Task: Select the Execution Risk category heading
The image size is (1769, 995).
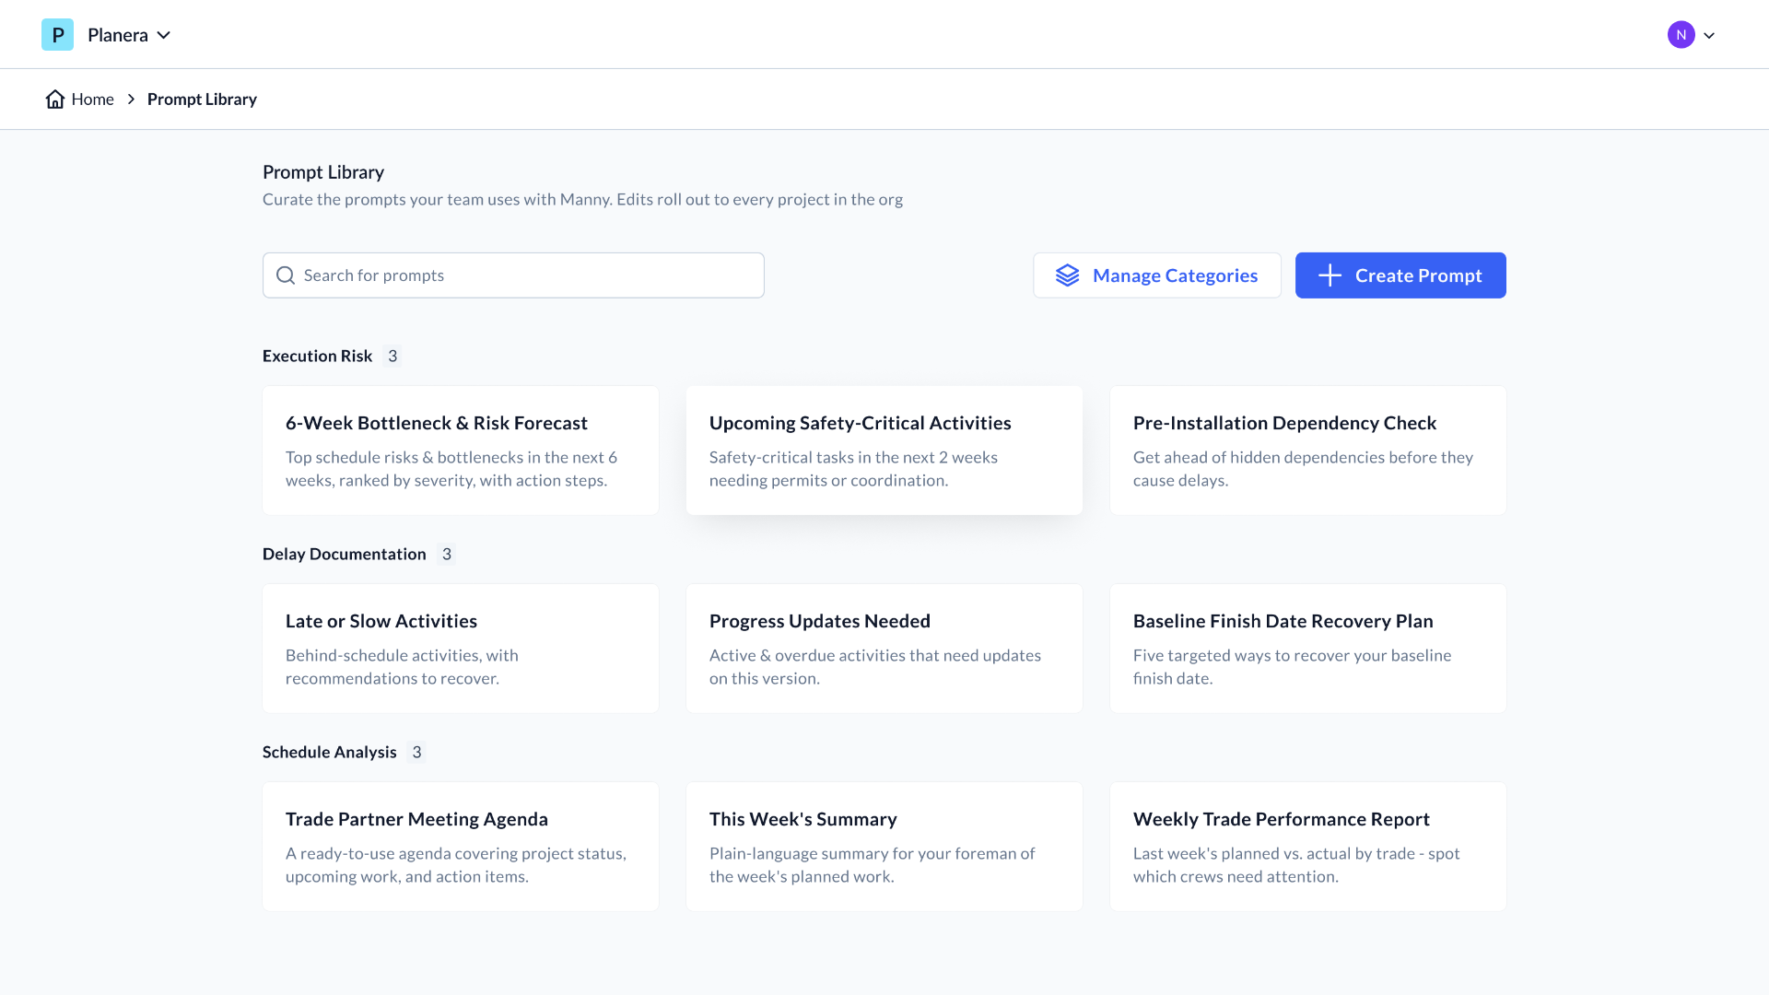Action: pyautogui.click(x=317, y=356)
